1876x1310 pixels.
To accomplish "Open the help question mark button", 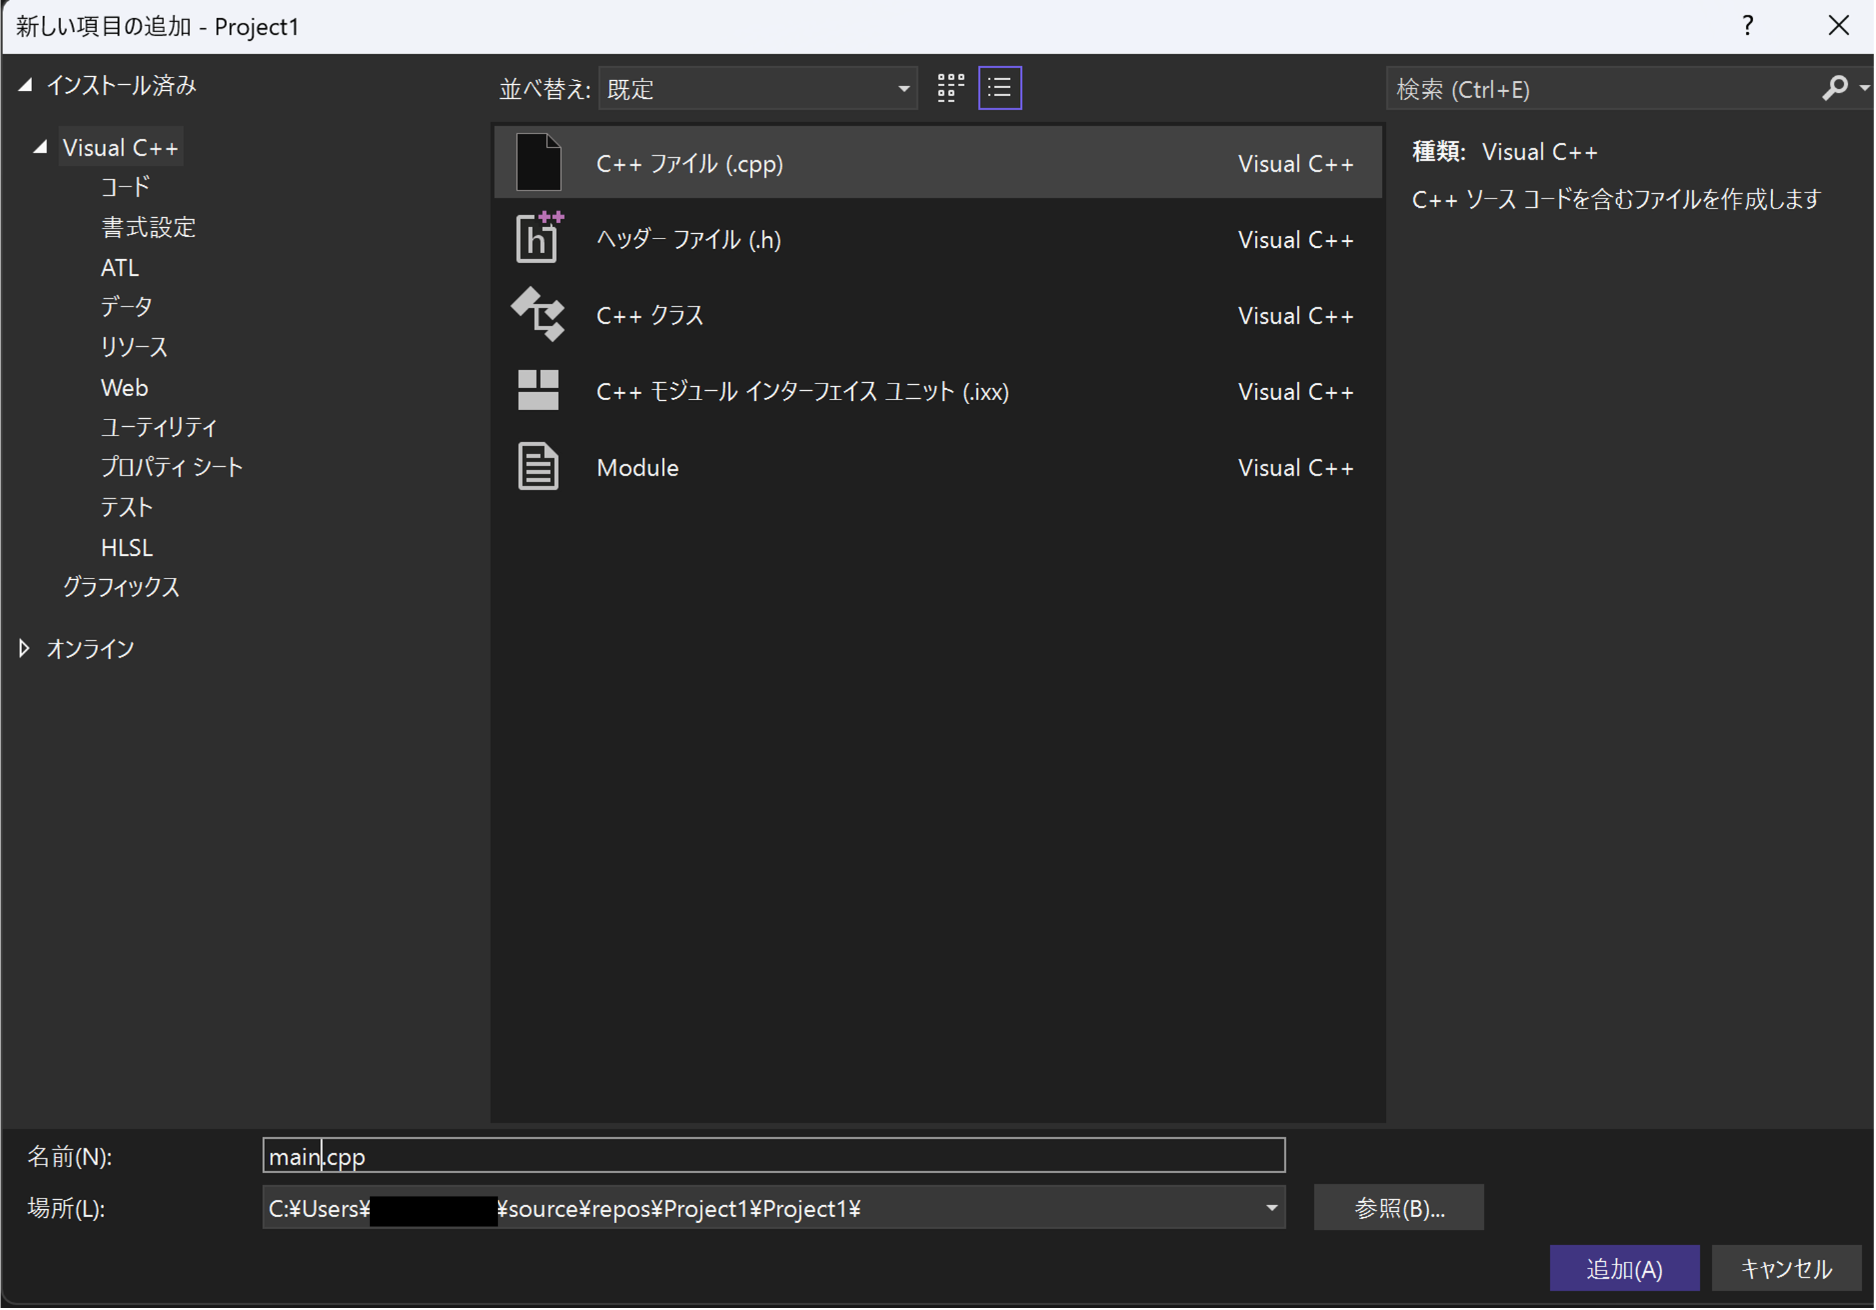I will [x=1748, y=26].
